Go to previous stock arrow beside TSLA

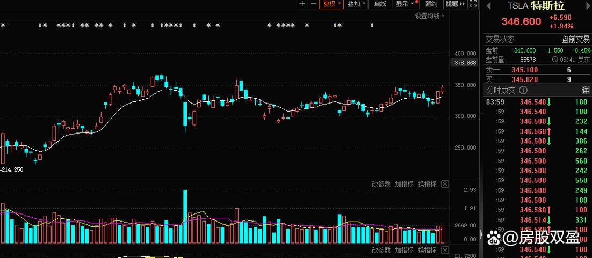(488, 6)
